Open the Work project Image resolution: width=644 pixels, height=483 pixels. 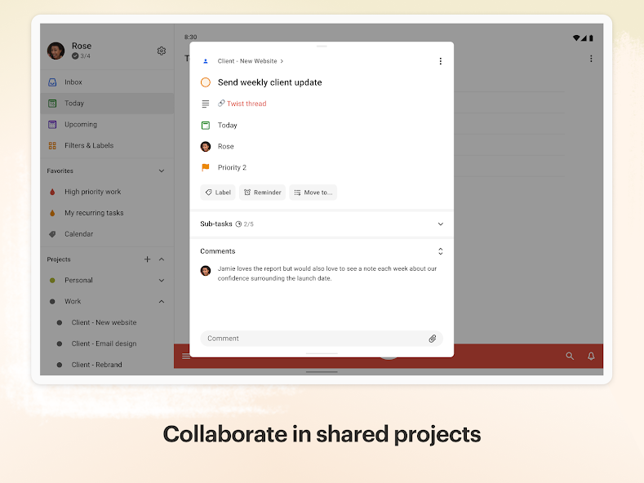[x=73, y=301]
